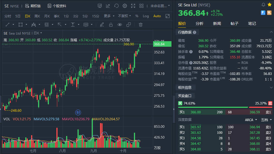Click the help icon next to 总市值
274x154 pixels.
[x=191, y=63]
